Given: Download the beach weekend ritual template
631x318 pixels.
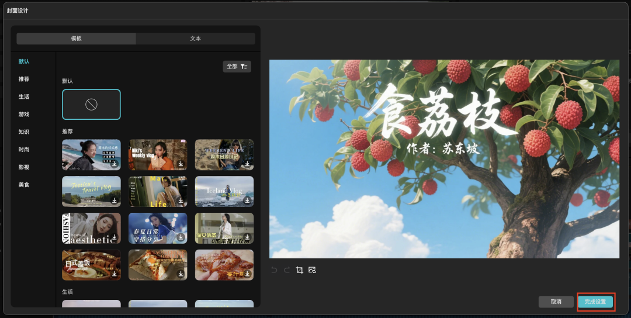Looking at the screenshot, I should pyautogui.click(x=115, y=164).
